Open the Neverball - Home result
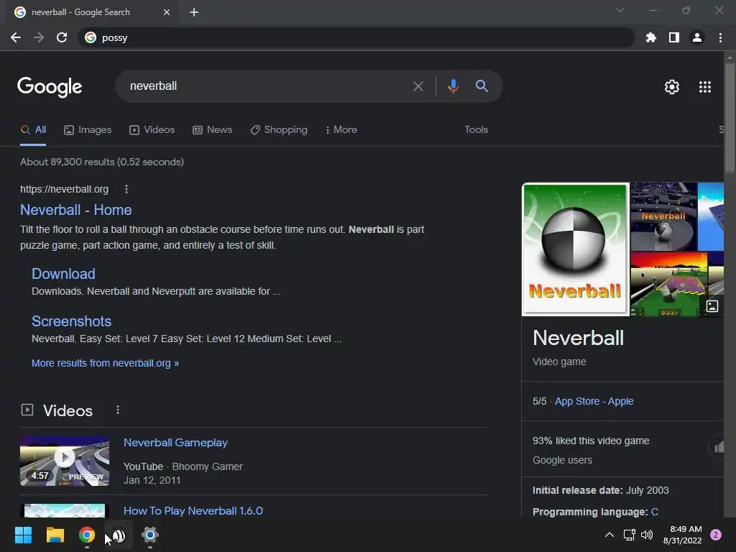This screenshot has width=736, height=552. [76, 210]
